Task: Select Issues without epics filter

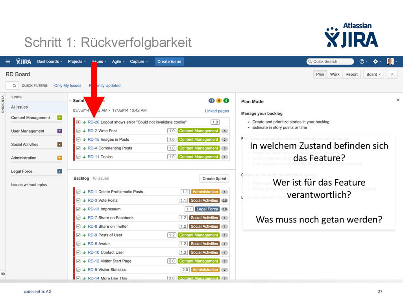Action: tap(29, 185)
